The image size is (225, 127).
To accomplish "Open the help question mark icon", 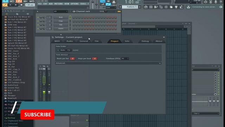I will (x=221, y=2).
